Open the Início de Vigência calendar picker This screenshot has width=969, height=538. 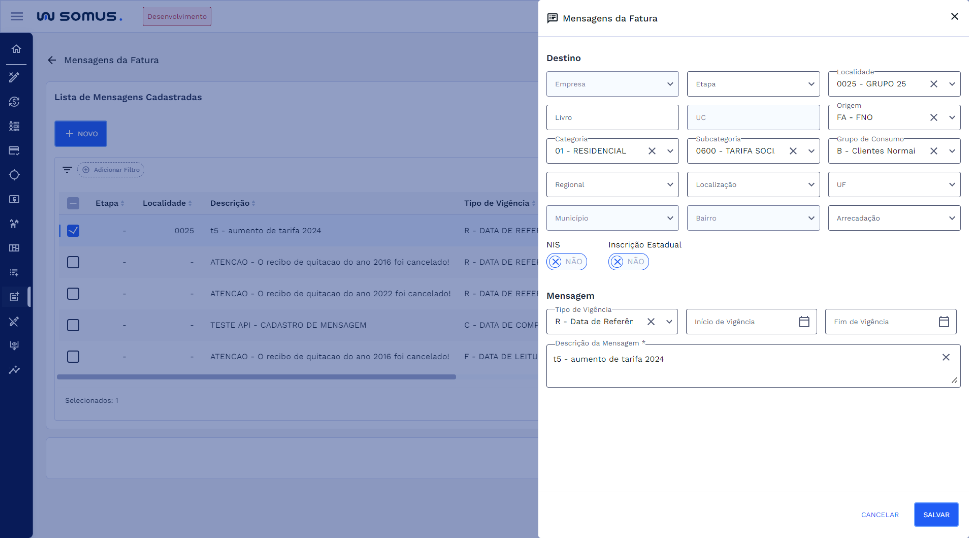(804, 322)
